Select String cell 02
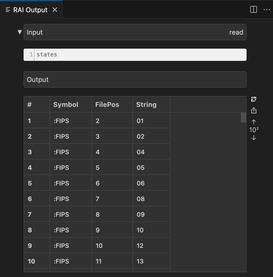The width and height of the screenshot is (273, 277). click(x=151, y=136)
